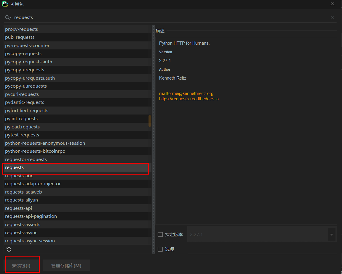342x274 pixels.
Task: Select requests-async-session package
Action: point(77,241)
